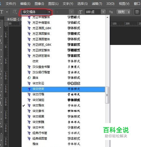Open the 文字(Y) menu
Image resolution: width=141 pixels, height=147 pixels.
[68, 4]
